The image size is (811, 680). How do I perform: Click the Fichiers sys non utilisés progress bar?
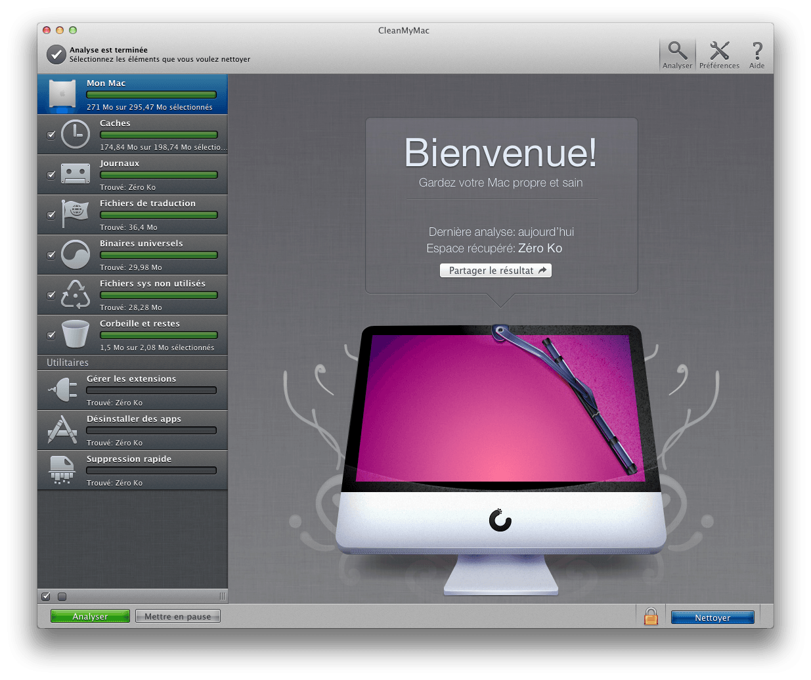click(158, 295)
